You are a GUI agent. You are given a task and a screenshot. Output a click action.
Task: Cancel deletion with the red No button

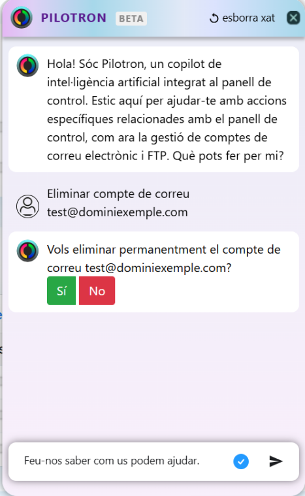click(97, 291)
